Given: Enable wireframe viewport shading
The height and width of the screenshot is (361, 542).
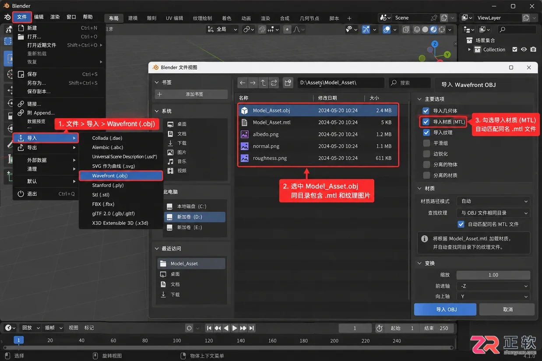Looking at the screenshot, I should pos(417,29).
